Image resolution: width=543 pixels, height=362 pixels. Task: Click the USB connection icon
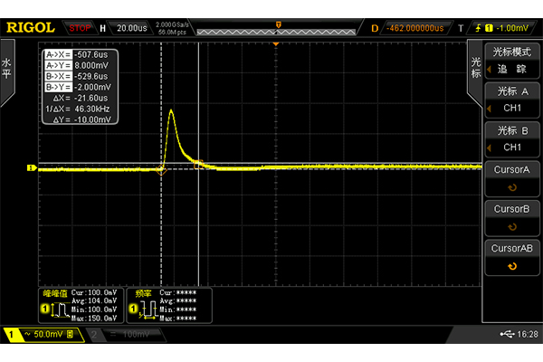(504, 335)
